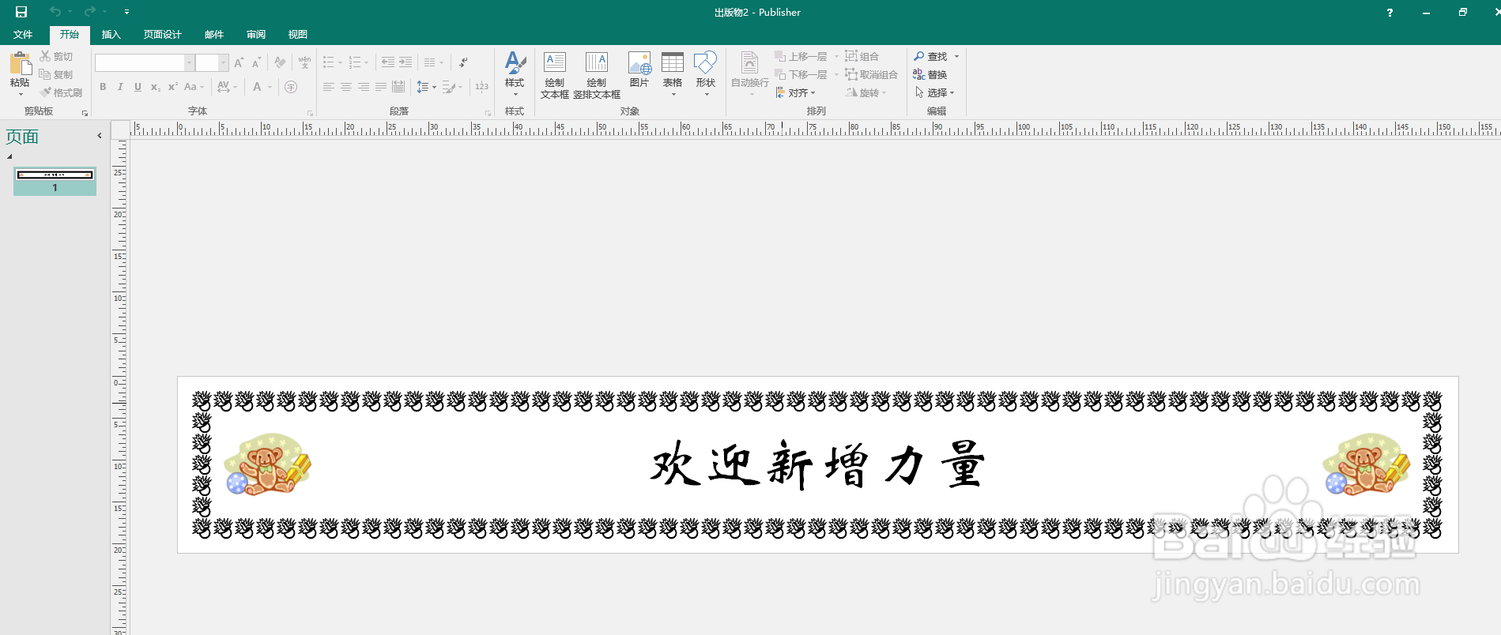
Task: Open the Styles (样式) gallery
Action: [515, 73]
